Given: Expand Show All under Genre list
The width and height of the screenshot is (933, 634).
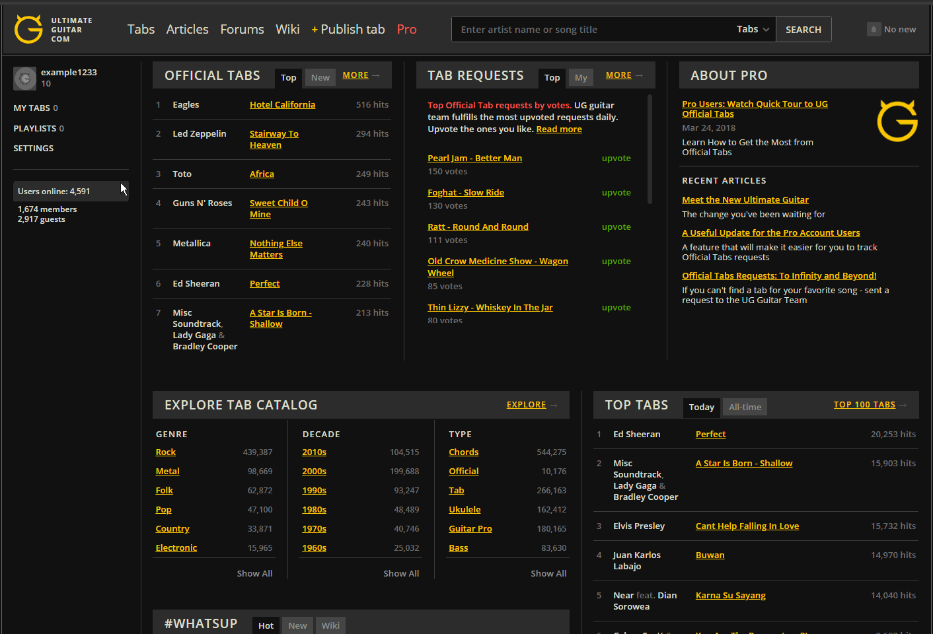Looking at the screenshot, I should (254, 573).
